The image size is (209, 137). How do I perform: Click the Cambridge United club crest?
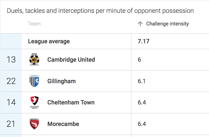pyautogui.click(x=34, y=60)
